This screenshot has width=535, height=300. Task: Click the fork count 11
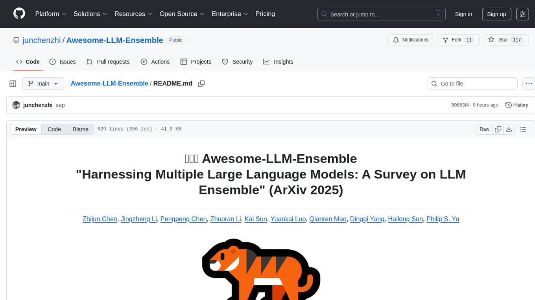pos(469,40)
